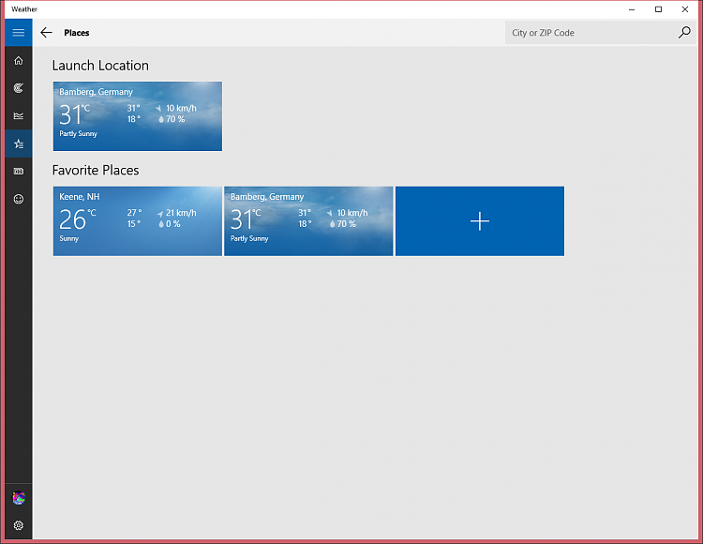Open the News icon in sidebar

pyautogui.click(x=19, y=172)
